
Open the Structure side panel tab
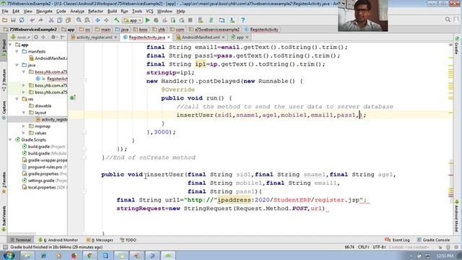click(4, 80)
